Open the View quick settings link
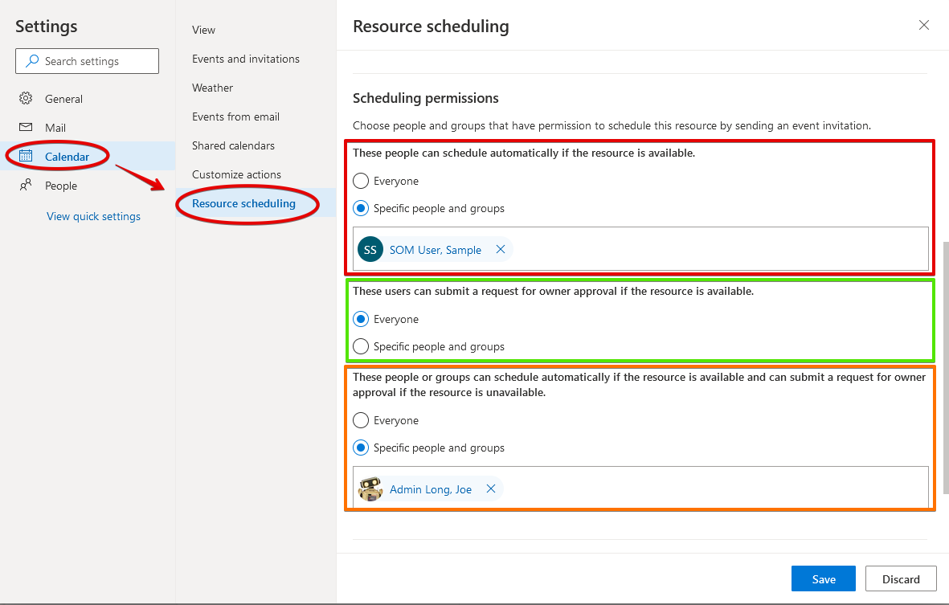The image size is (949, 605). [x=93, y=216]
